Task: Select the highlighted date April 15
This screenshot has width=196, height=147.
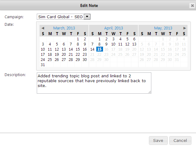Action: click(x=99, y=49)
